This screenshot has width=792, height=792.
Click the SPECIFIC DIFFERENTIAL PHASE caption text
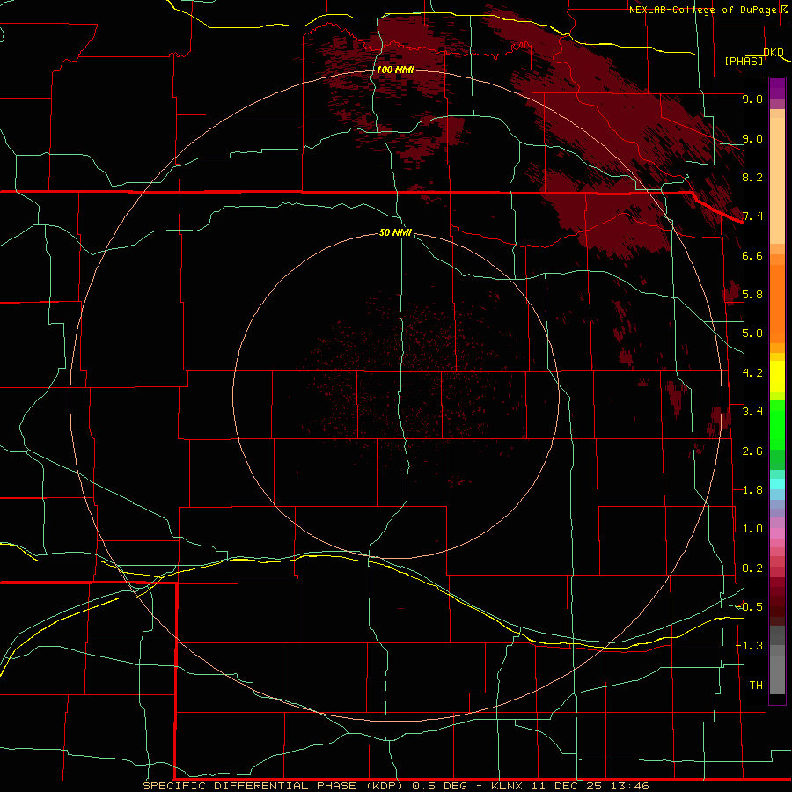[252, 786]
